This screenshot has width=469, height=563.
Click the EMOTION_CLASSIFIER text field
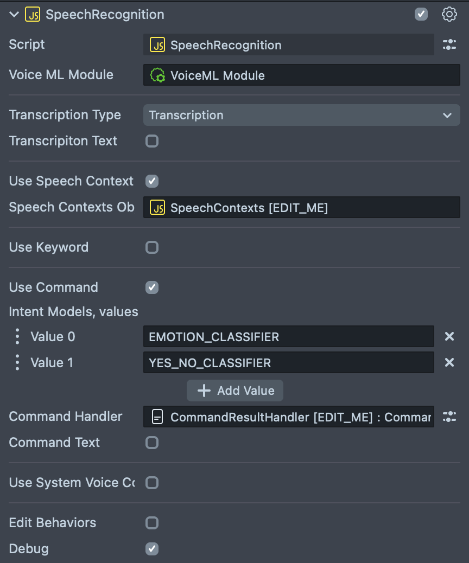(288, 337)
